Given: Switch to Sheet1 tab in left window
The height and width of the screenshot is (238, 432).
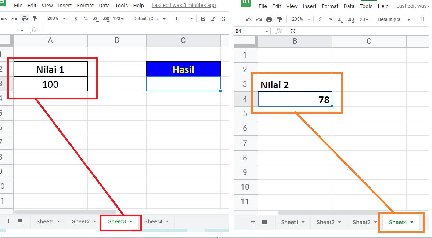Looking at the screenshot, I should coord(45,221).
